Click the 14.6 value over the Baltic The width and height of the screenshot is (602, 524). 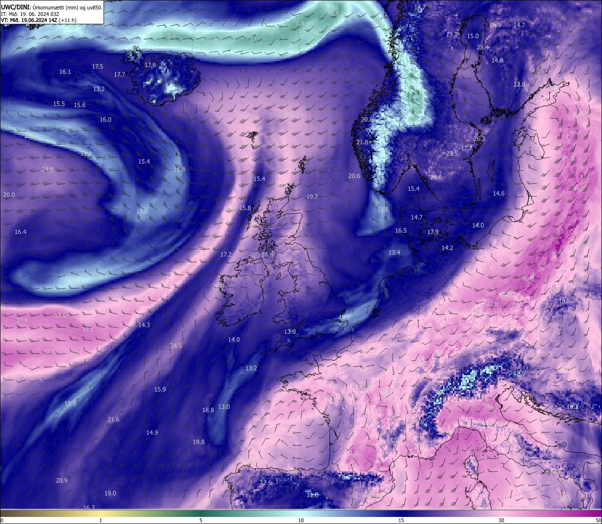click(x=499, y=194)
